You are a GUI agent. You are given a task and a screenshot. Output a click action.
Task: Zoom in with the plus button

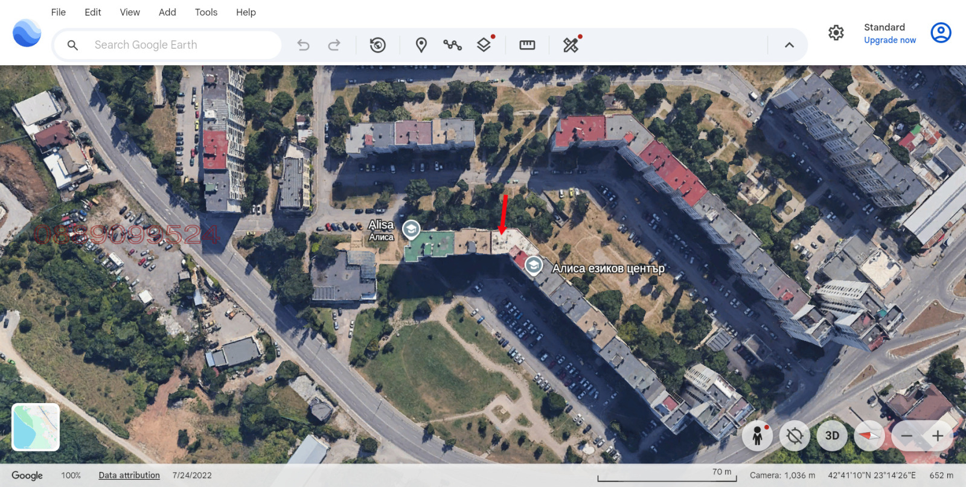coord(938,436)
